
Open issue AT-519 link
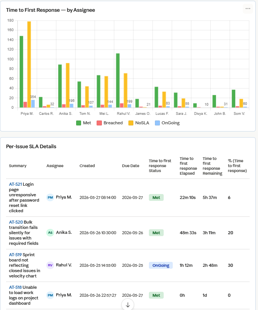pos(15,255)
